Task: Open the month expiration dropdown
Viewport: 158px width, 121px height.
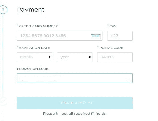Action: pos(34,57)
